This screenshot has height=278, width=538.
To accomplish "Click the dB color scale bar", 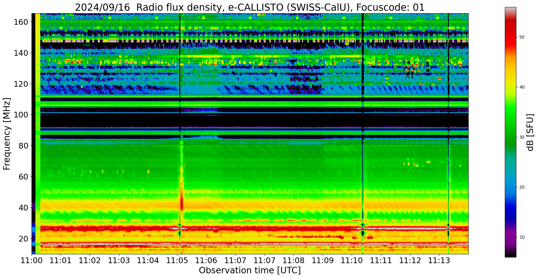I will click(510, 132).
